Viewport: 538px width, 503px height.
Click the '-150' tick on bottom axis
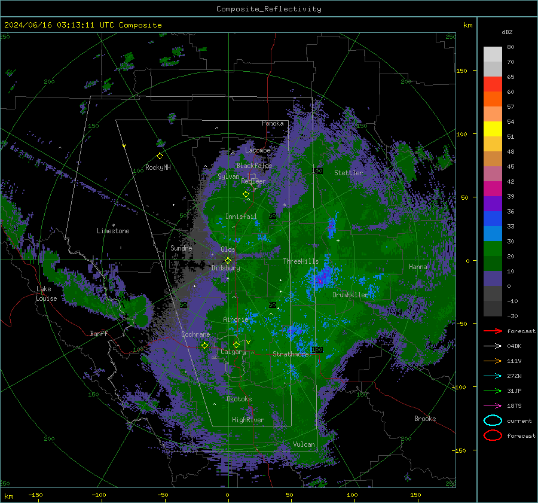click(x=35, y=495)
